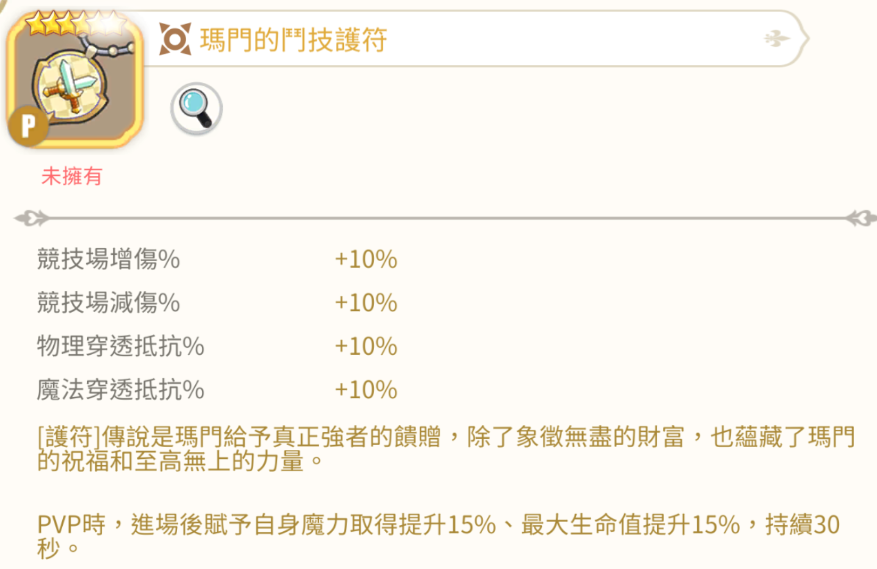This screenshot has width=877, height=569.
Task: Click the +10% value beside 魔法穿透抵抗%
Action: pyautogui.click(x=366, y=390)
